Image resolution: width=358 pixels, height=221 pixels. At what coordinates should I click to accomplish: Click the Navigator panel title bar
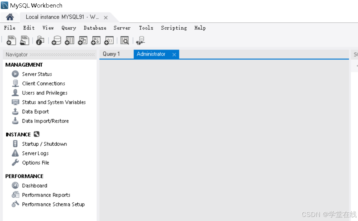[x=50, y=54]
